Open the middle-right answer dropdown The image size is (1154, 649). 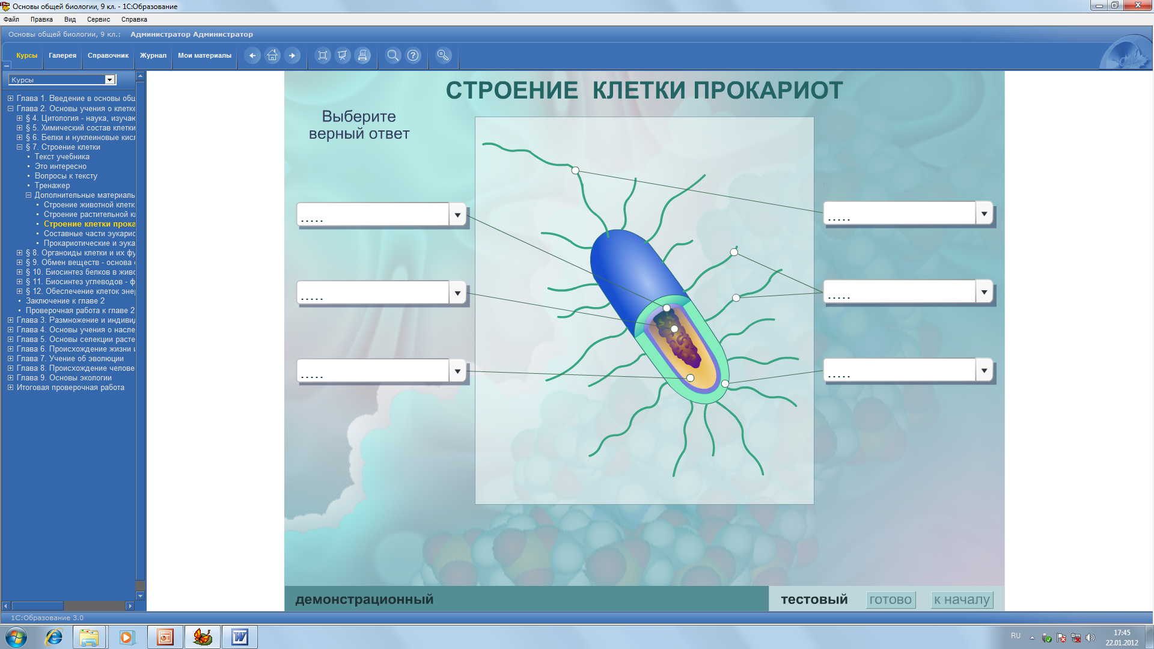(x=984, y=291)
